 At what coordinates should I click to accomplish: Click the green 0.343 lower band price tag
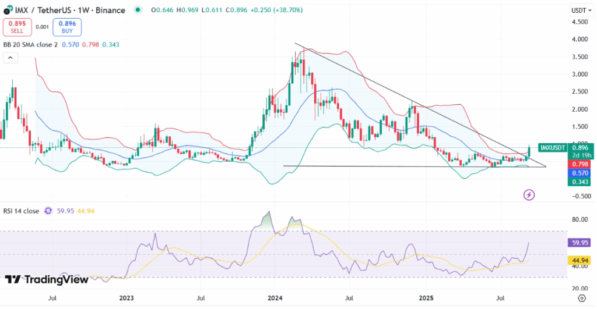point(580,182)
